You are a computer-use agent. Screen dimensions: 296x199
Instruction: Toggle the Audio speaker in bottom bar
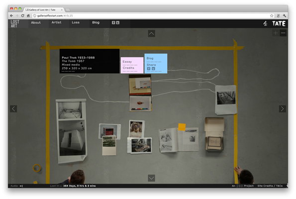(x=21, y=186)
